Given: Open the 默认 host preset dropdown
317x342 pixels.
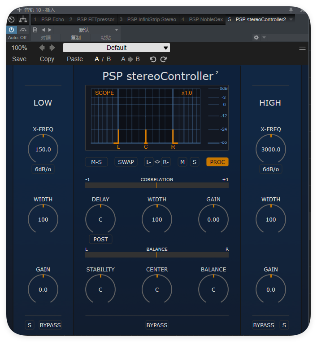Looking at the screenshot, I should [x=87, y=30].
